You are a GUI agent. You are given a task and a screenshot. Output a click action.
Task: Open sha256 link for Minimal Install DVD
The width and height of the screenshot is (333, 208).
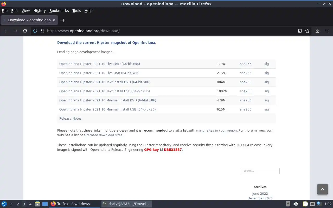(246, 100)
